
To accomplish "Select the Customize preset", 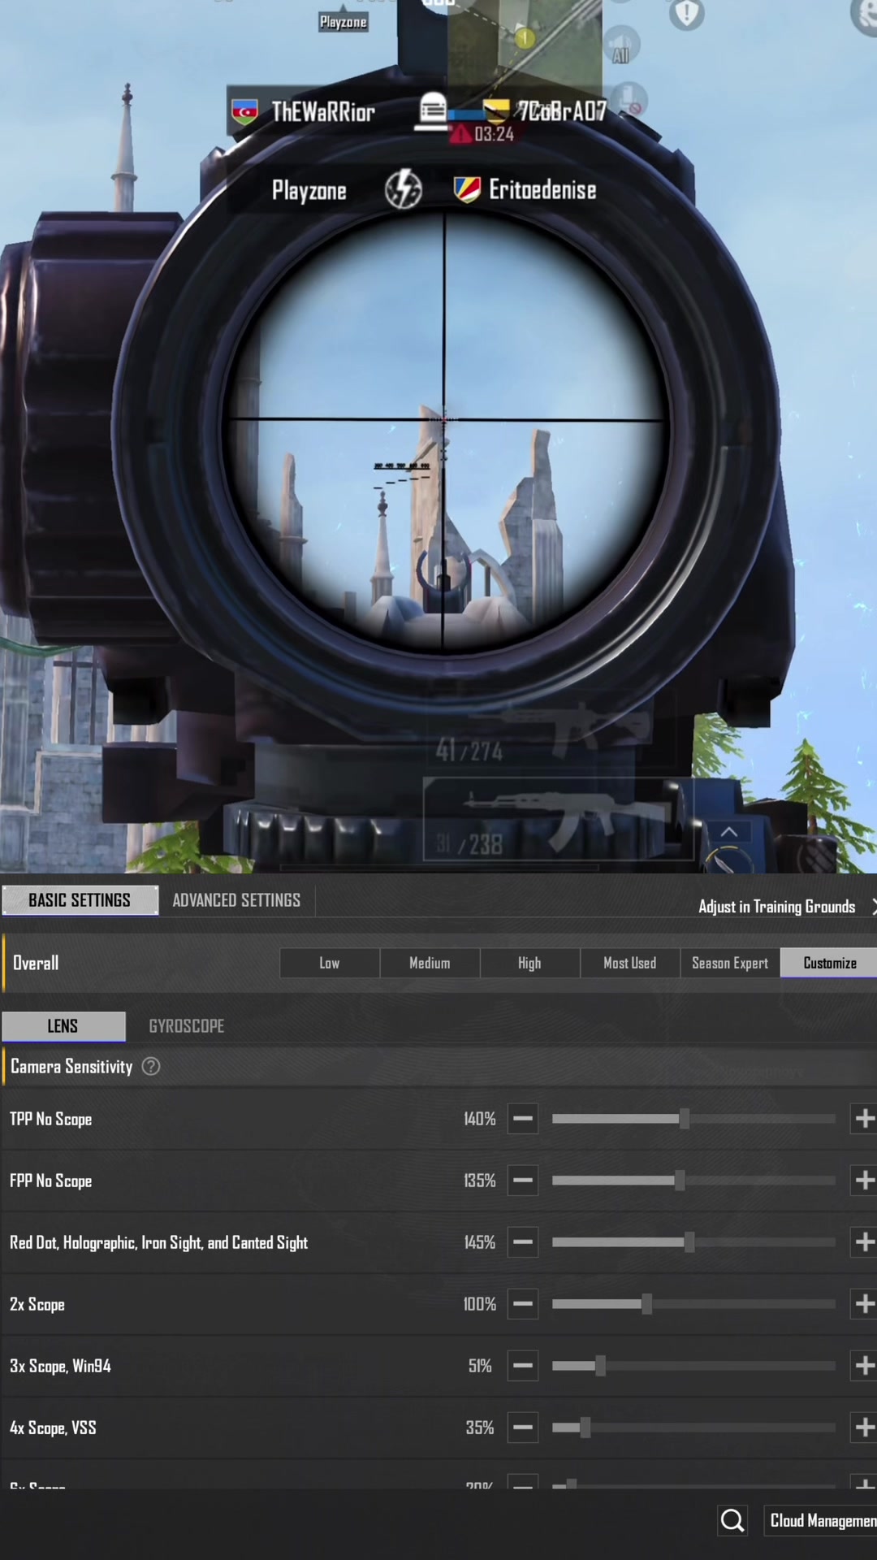I will (829, 963).
